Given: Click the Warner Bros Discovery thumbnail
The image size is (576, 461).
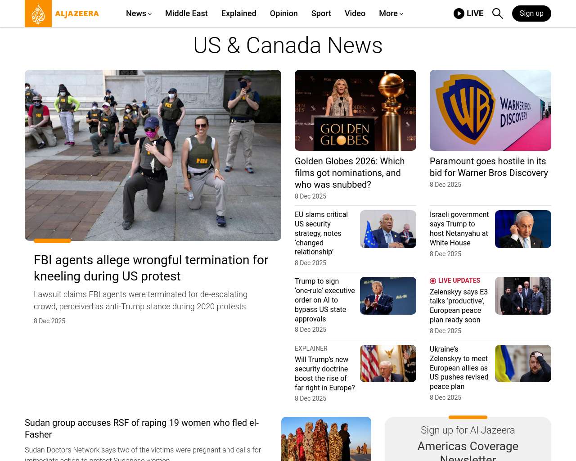Looking at the screenshot, I should (x=490, y=110).
